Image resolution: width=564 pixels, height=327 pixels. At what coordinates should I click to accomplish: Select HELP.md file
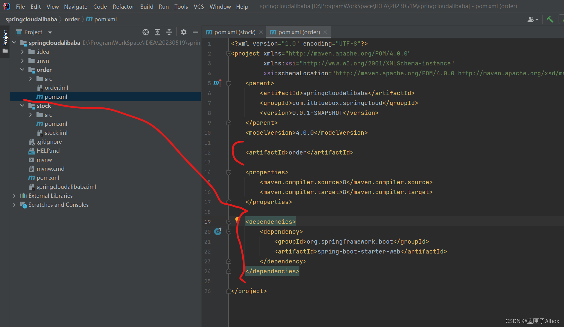click(48, 151)
